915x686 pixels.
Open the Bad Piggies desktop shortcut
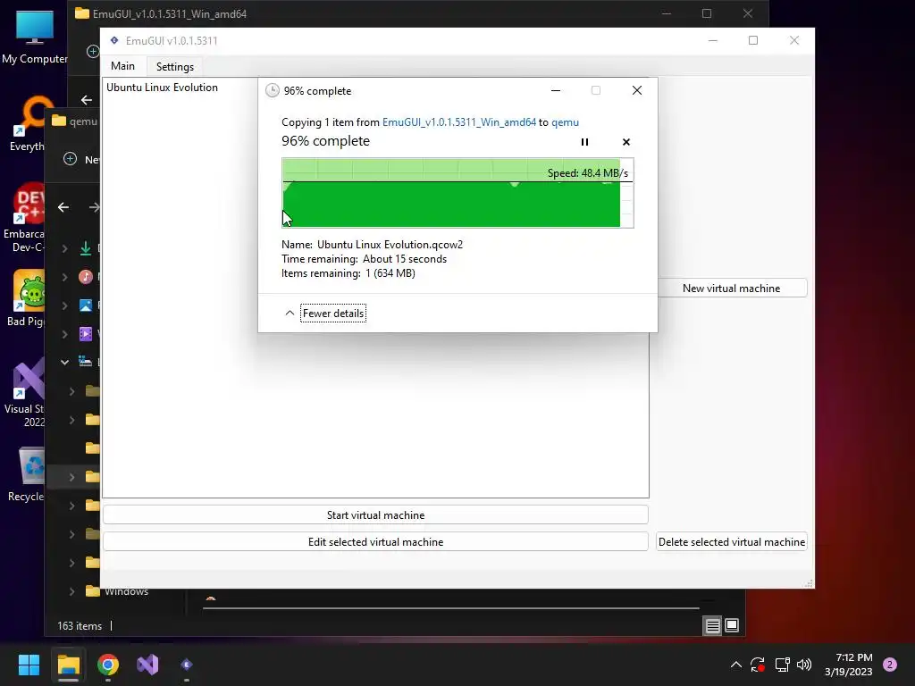(27, 298)
